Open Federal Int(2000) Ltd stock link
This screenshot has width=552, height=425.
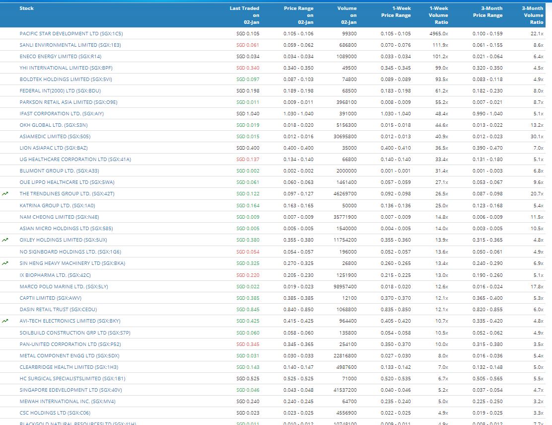(60, 91)
